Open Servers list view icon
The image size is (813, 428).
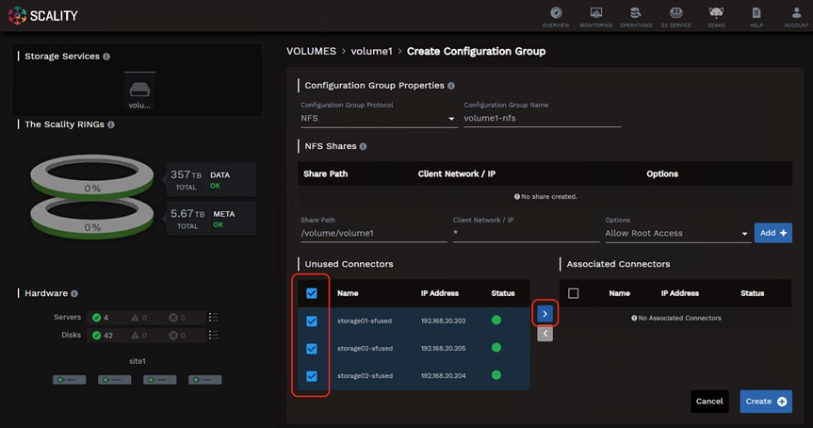[213, 317]
